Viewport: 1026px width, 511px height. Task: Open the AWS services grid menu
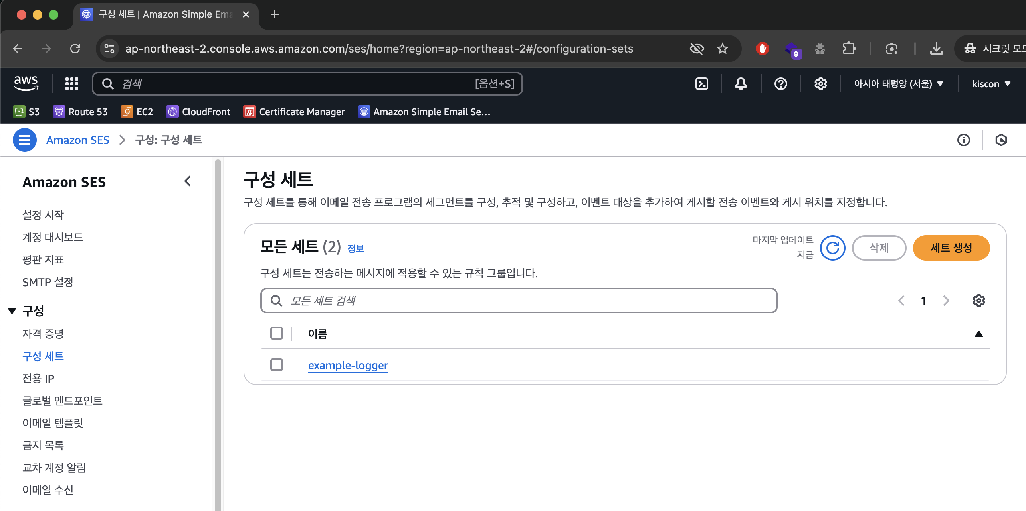[x=72, y=84]
